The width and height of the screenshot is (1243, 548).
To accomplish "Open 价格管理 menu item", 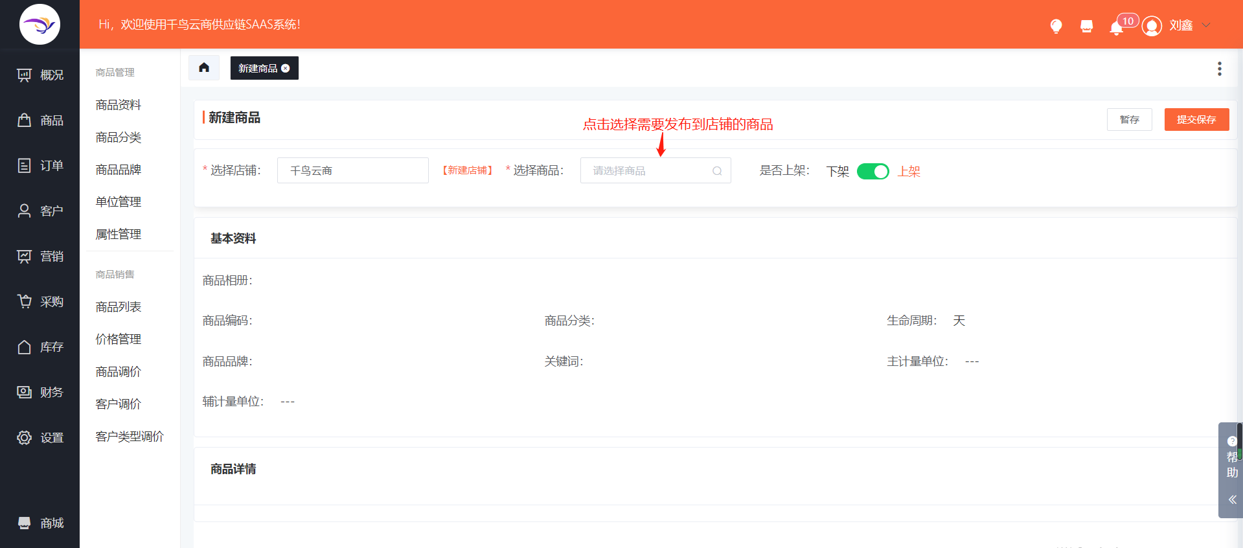I will tap(119, 339).
